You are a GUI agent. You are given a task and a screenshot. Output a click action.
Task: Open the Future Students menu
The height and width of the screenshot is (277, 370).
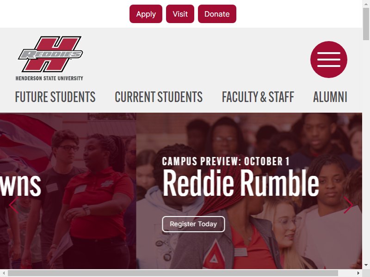pyautogui.click(x=55, y=97)
